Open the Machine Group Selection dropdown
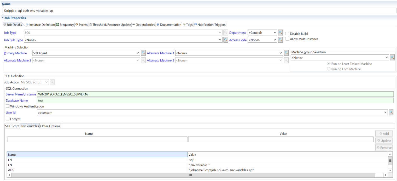Image resolution: width=397 pixels, height=181 pixels. pyautogui.click(x=387, y=58)
